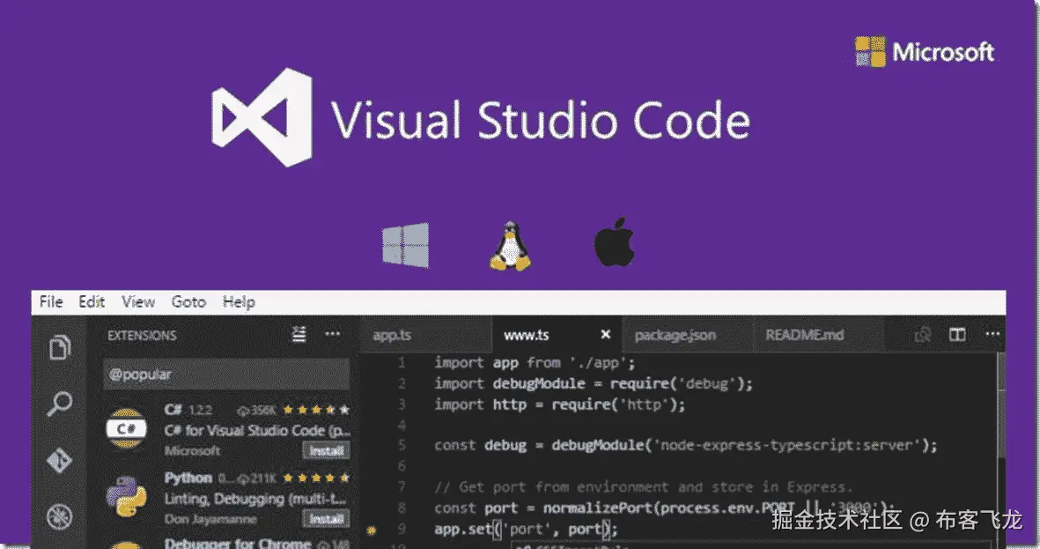The width and height of the screenshot is (1040, 549).
Task: Open the Source Control git icon
Action: point(60,460)
